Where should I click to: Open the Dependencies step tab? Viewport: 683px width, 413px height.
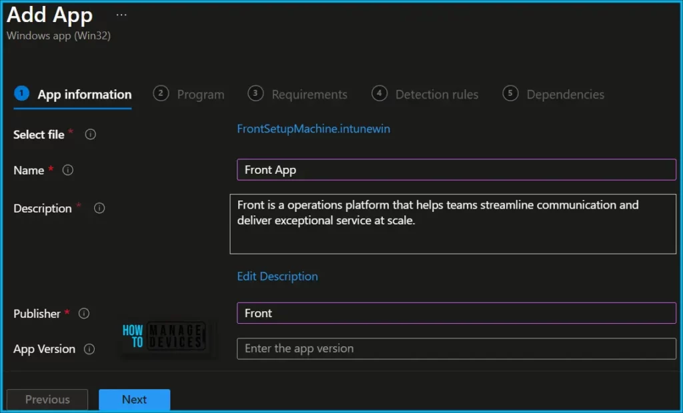point(553,95)
